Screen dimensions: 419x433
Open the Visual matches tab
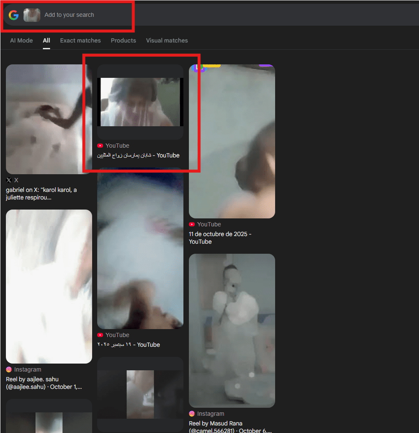(167, 40)
